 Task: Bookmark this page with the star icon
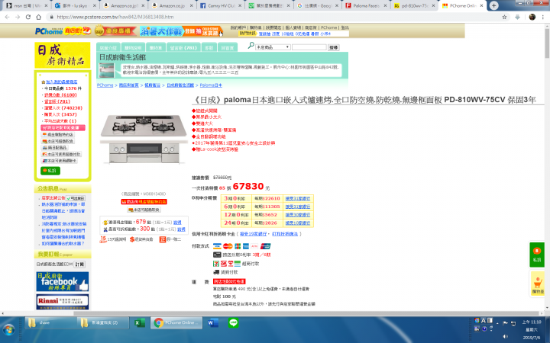[x=504, y=17]
